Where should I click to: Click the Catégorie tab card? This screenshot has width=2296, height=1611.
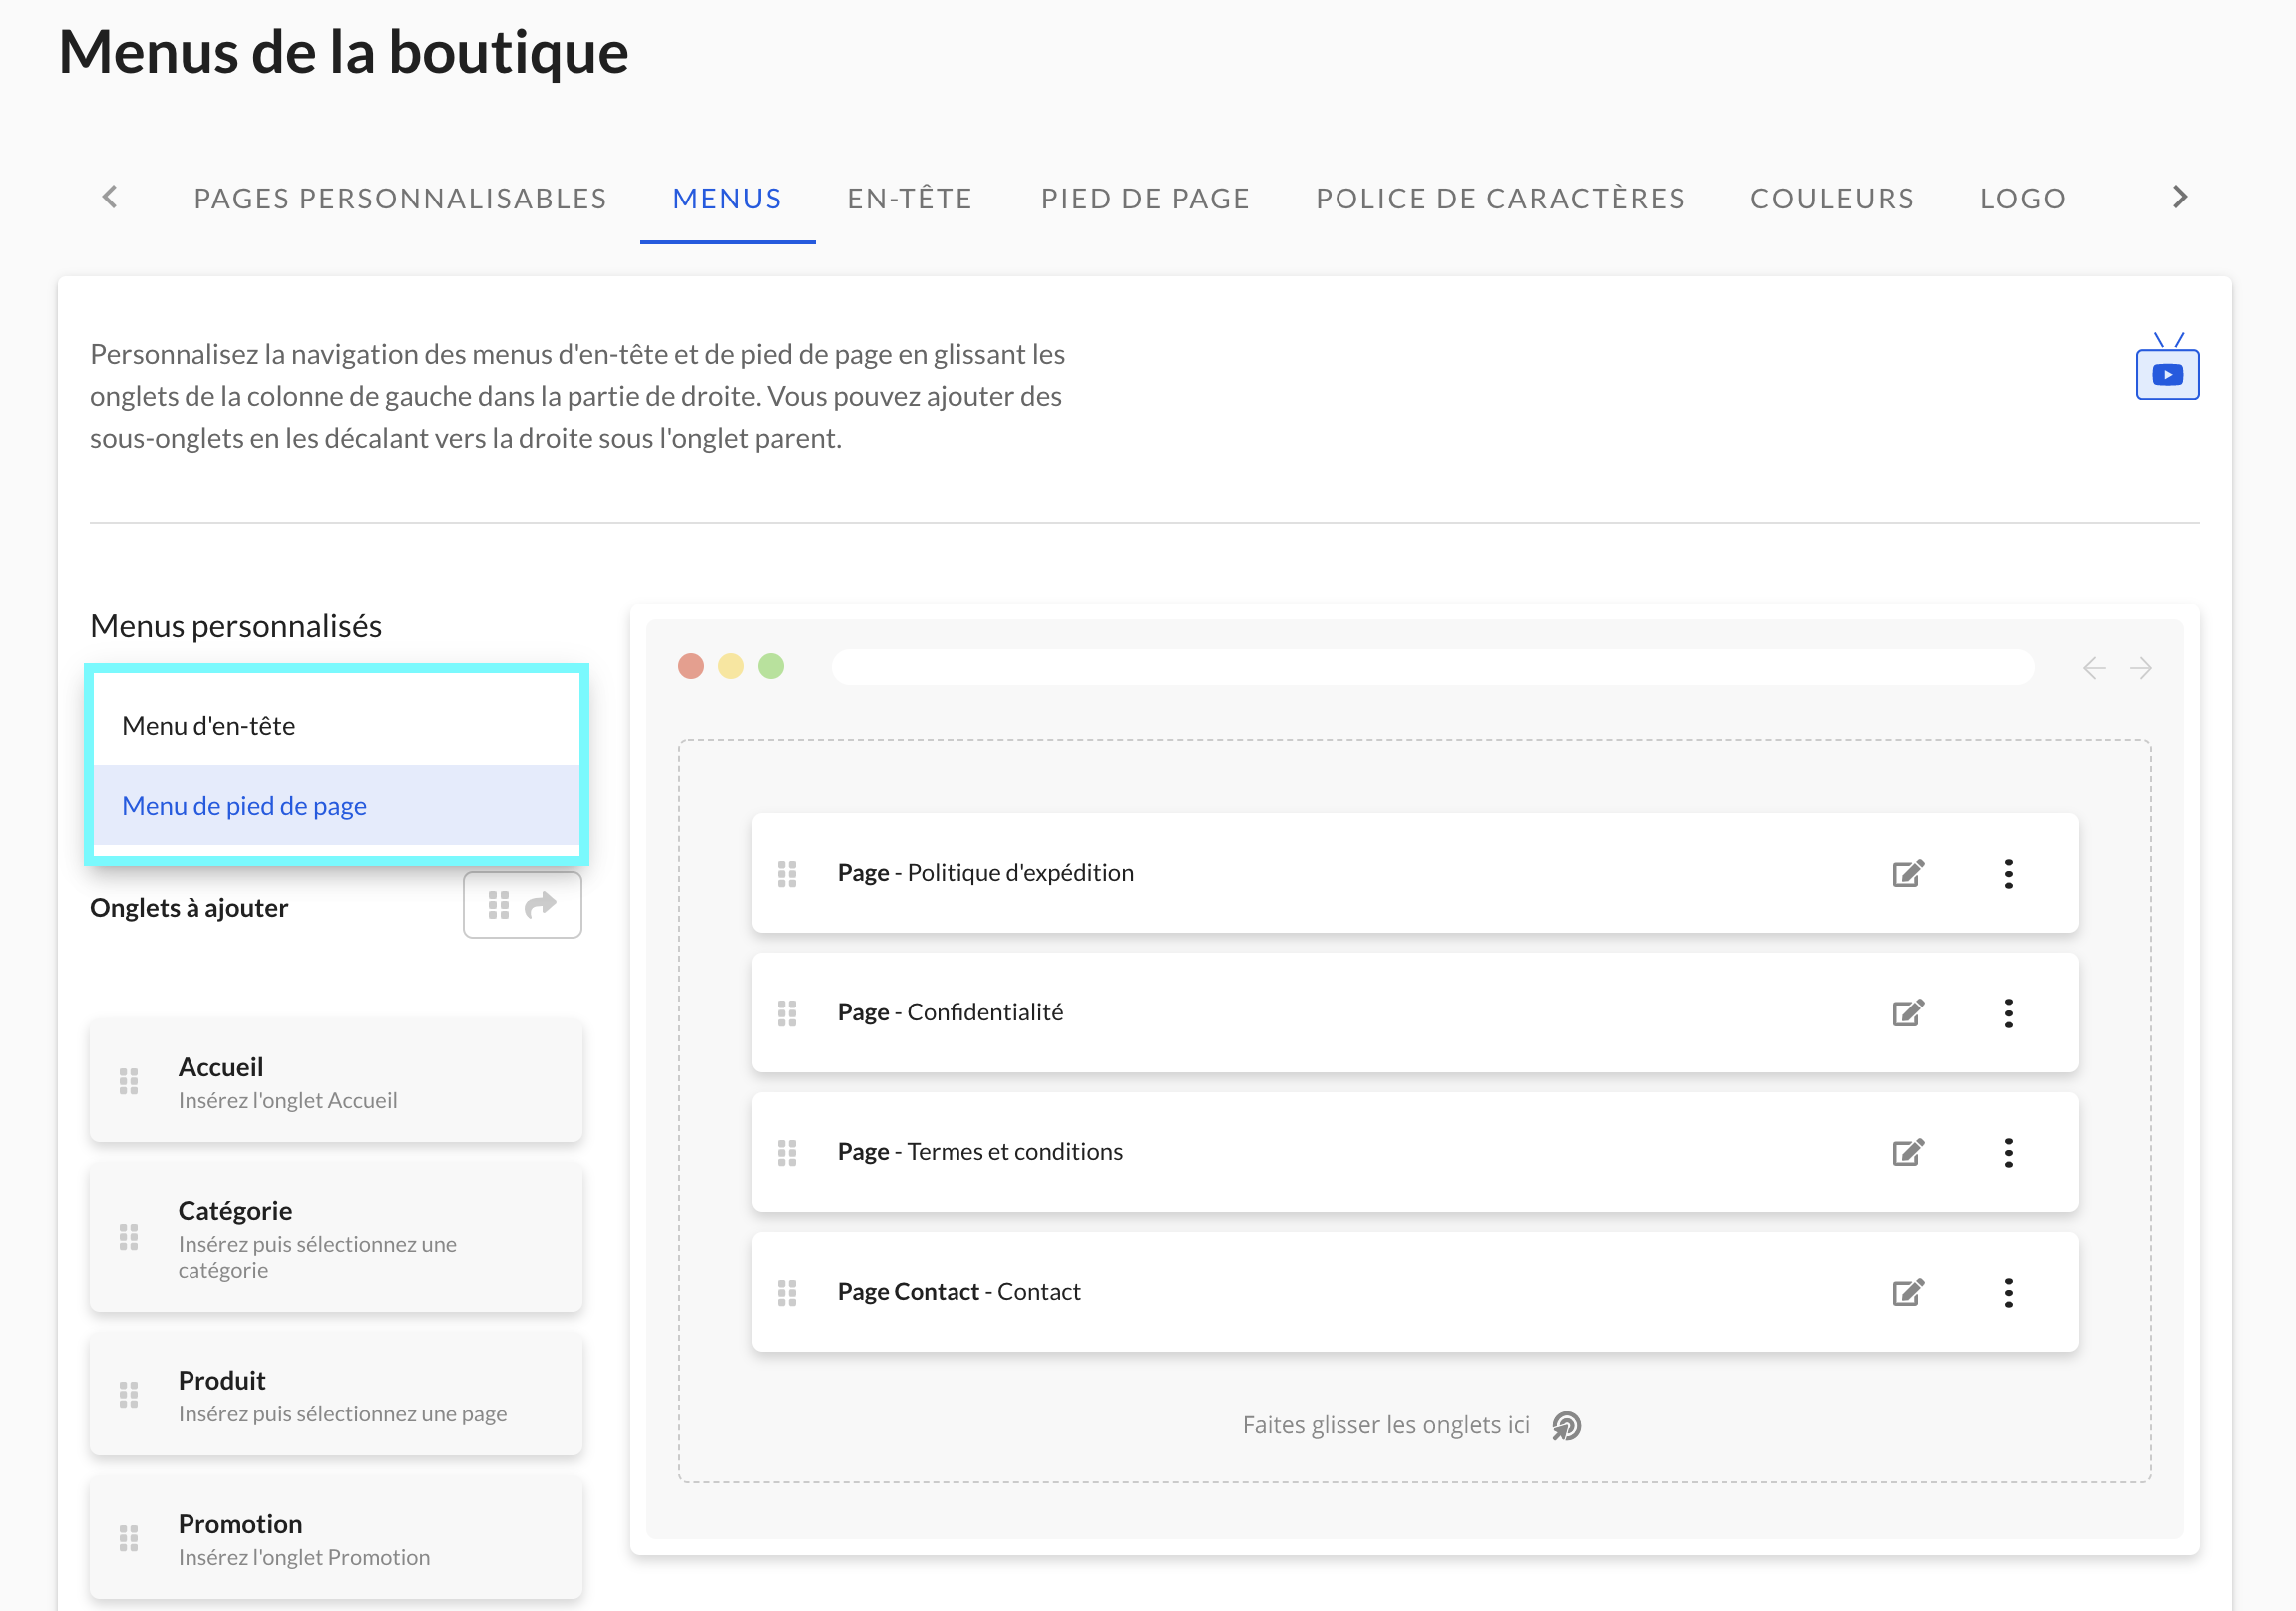pos(336,1238)
